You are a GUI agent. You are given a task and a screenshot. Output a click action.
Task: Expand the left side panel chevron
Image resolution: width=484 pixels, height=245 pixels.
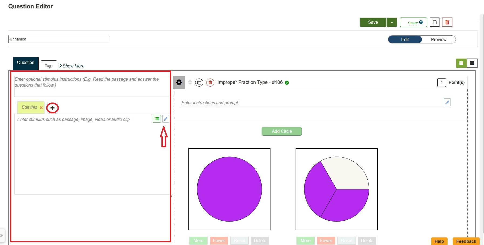click(2, 236)
